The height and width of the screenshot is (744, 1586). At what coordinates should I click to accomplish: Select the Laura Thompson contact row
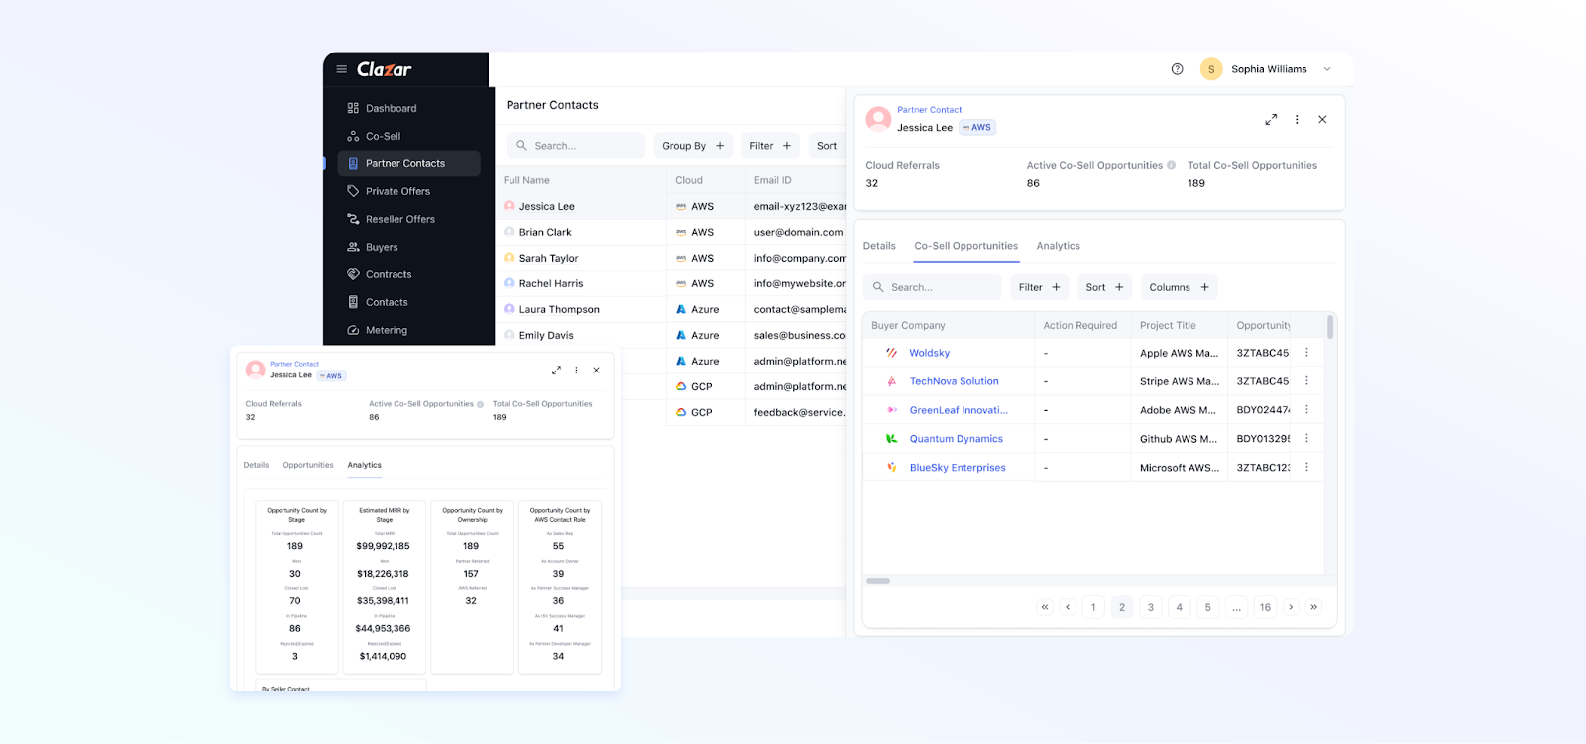[670, 309]
